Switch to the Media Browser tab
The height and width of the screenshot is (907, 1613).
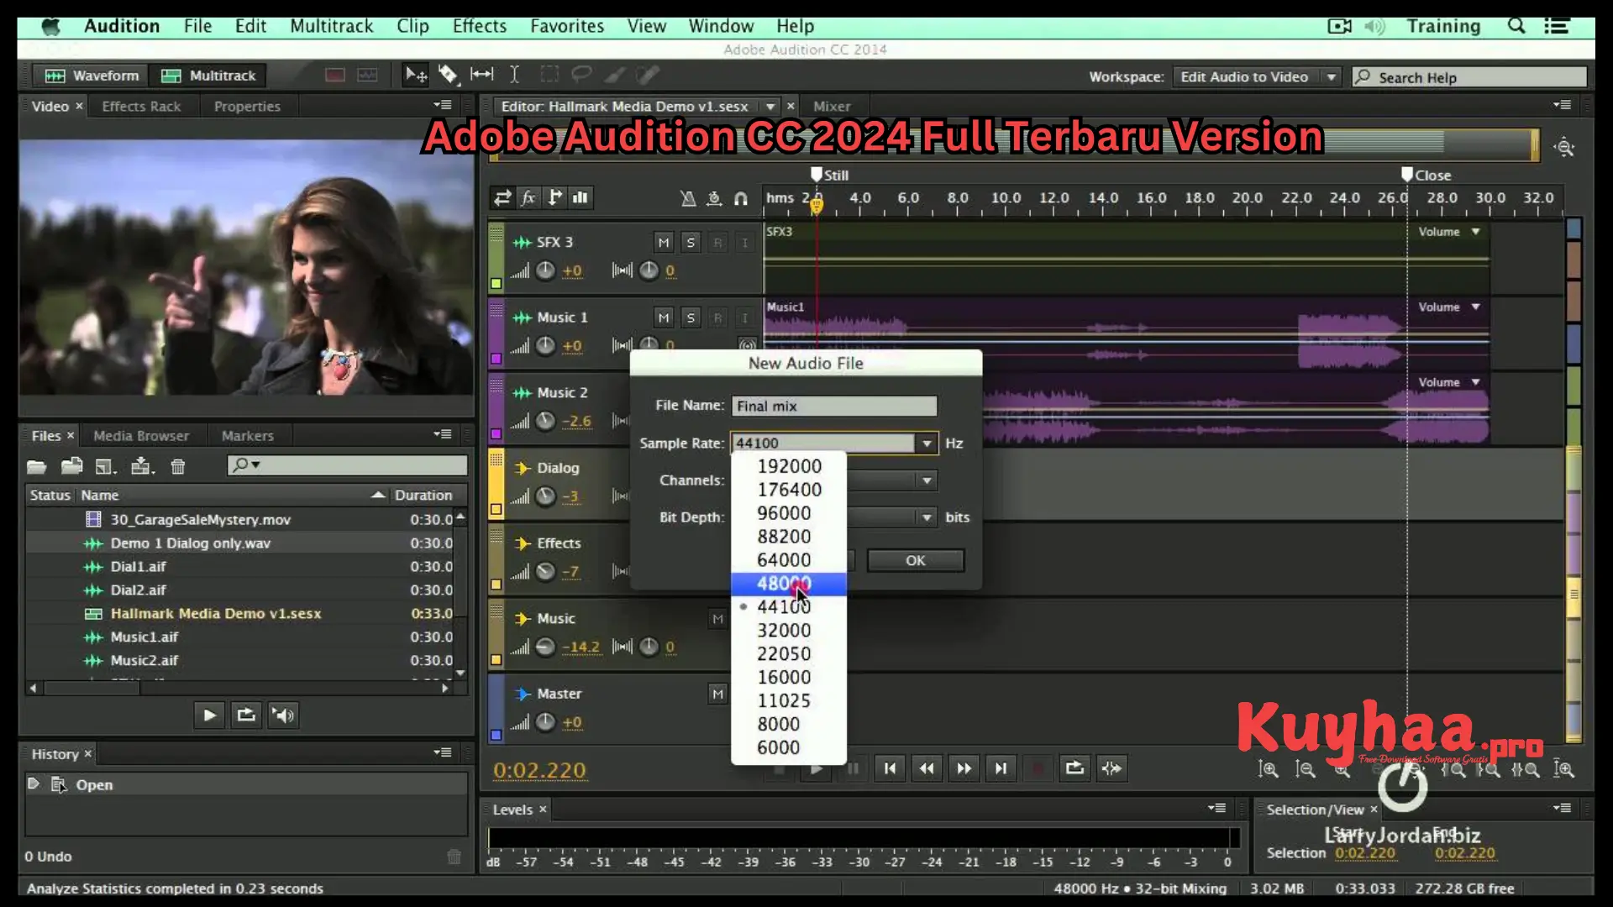[x=141, y=436]
